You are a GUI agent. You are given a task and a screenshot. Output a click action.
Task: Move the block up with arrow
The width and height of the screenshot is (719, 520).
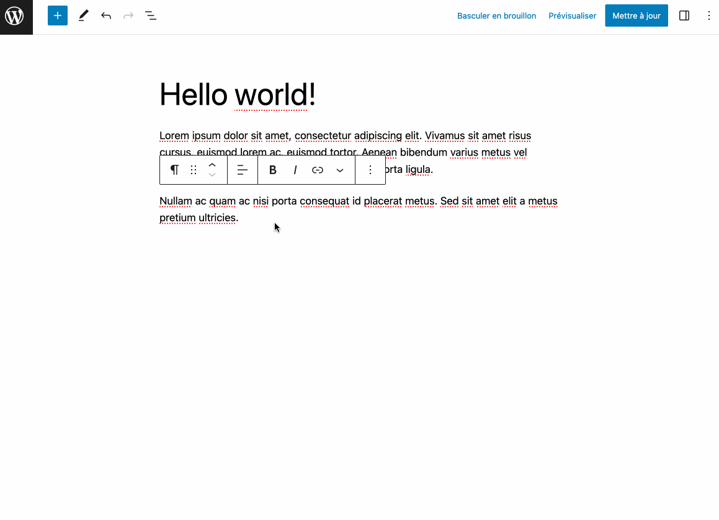click(212, 164)
